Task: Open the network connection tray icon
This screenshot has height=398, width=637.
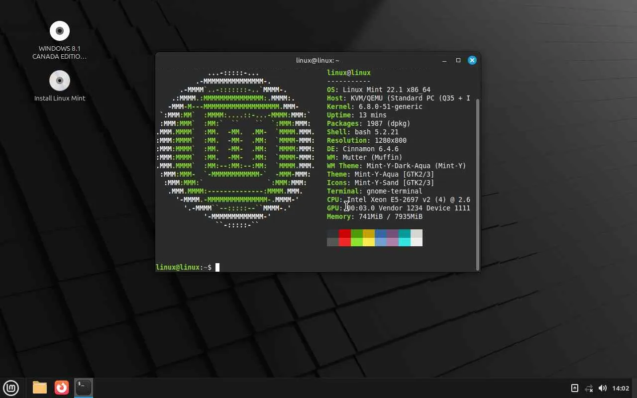Action: click(589, 388)
